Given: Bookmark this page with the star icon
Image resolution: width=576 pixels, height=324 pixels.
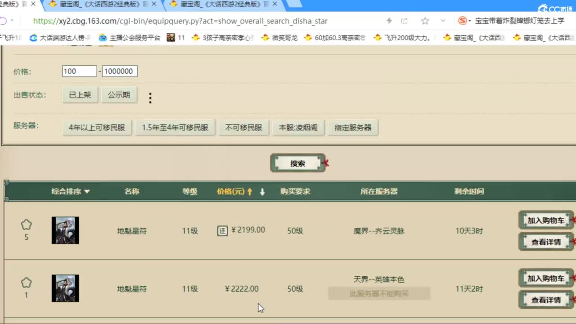Looking at the screenshot, I should (425, 21).
